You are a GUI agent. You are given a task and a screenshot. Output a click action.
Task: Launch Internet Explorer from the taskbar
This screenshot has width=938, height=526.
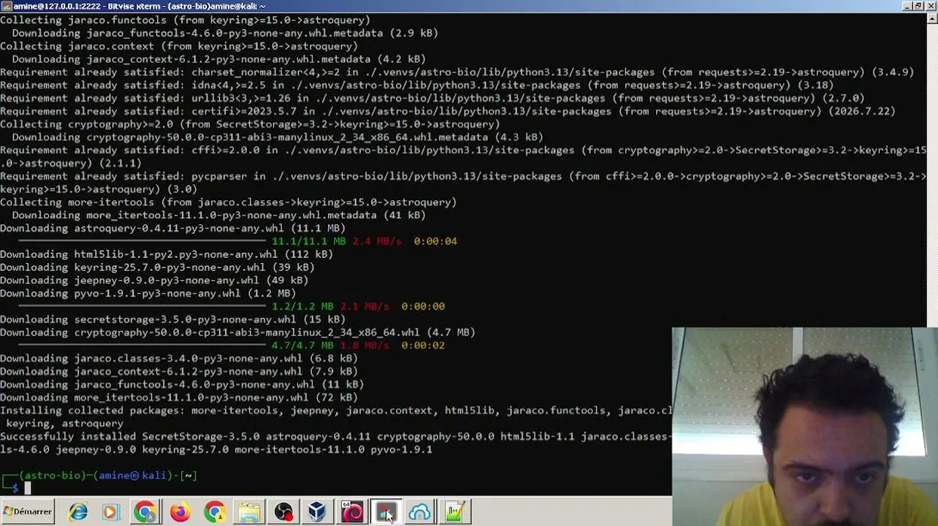click(x=77, y=512)
